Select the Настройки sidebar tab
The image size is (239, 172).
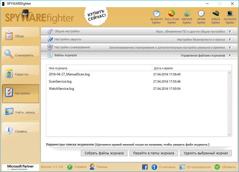[21, 93]
